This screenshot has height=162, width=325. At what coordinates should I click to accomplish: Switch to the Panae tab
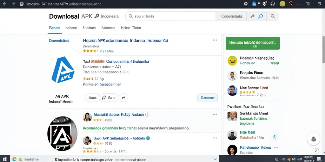[55, 28]
